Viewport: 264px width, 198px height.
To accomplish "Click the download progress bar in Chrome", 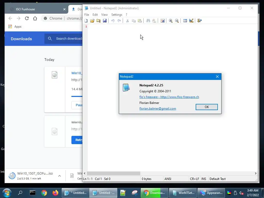I will pos(77,96).
